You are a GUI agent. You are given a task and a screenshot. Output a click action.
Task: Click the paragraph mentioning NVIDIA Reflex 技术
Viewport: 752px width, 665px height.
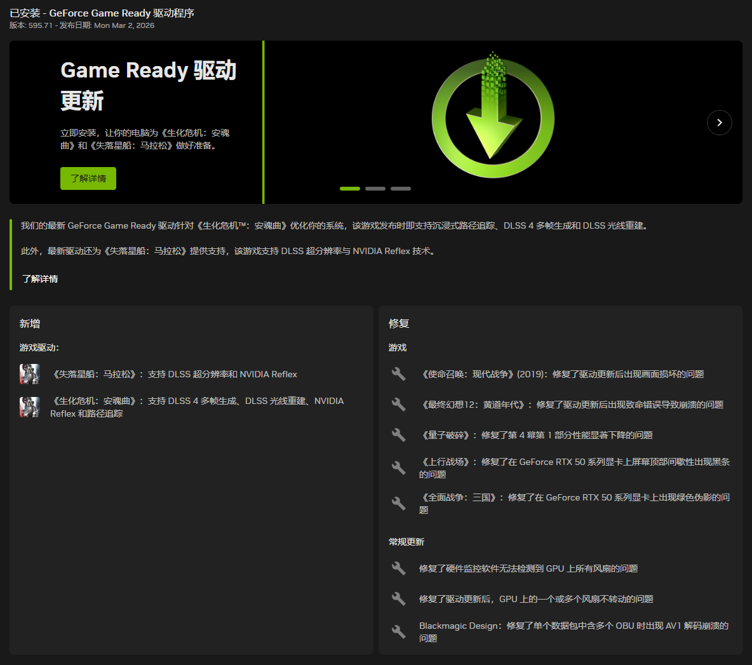pos(228,252)
